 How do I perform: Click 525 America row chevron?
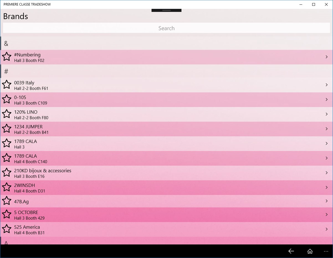tap(327, 229)
